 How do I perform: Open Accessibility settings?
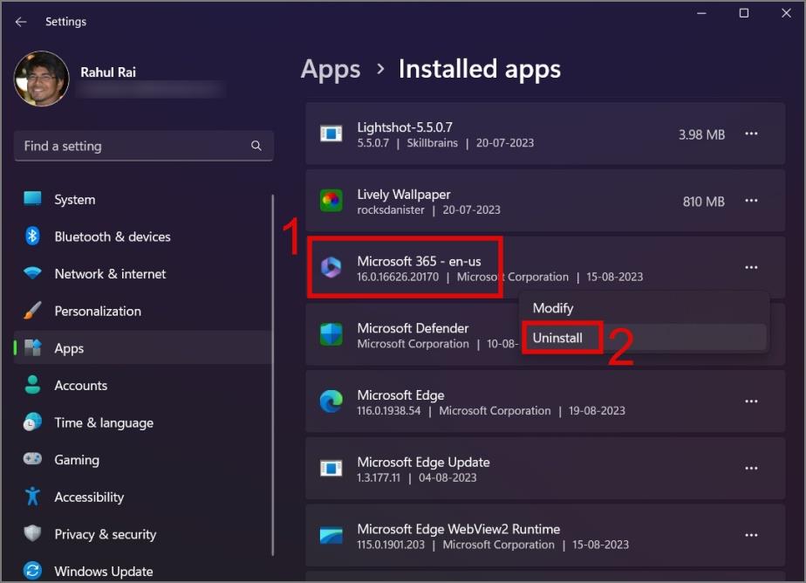[x=143, y=497]
